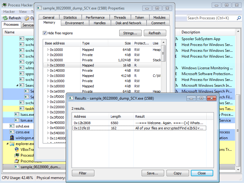The width and height of the screenshot is (244, 183).
Task: Click the Refresh toolbar icon in Process Hacker
Action: tap(6, 18)
